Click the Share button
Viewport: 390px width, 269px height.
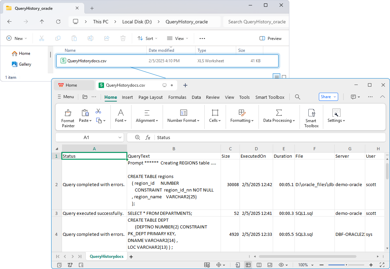click(x=328, y=97)
